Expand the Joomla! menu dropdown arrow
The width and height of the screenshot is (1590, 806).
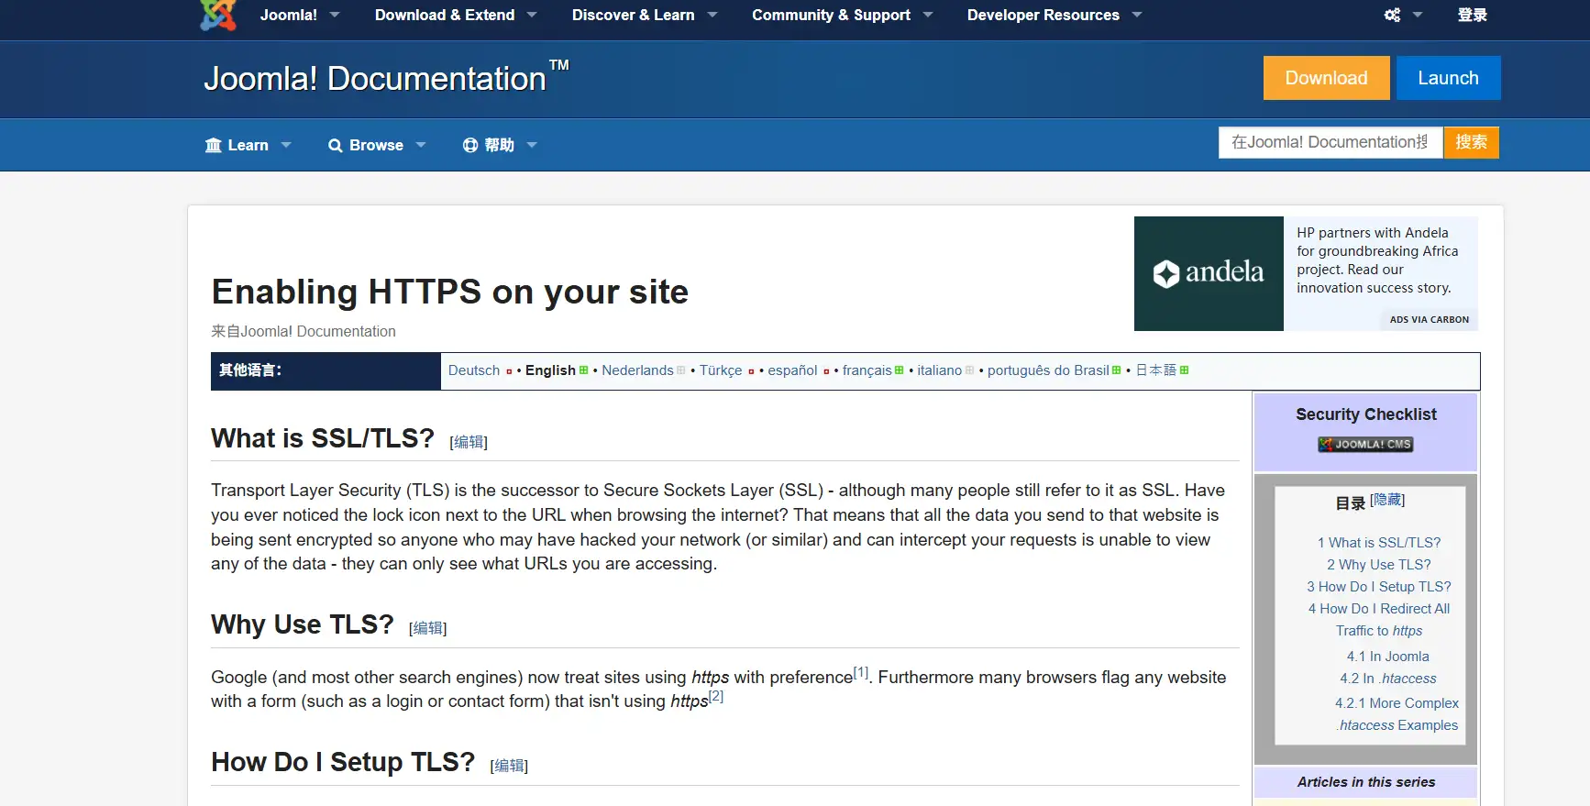coord(335,15)
